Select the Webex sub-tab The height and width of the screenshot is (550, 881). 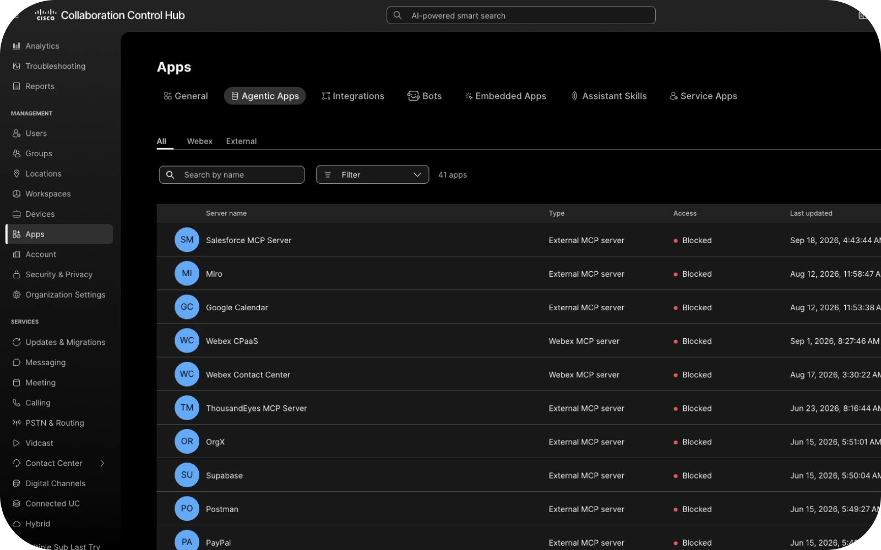coord(199,141)
